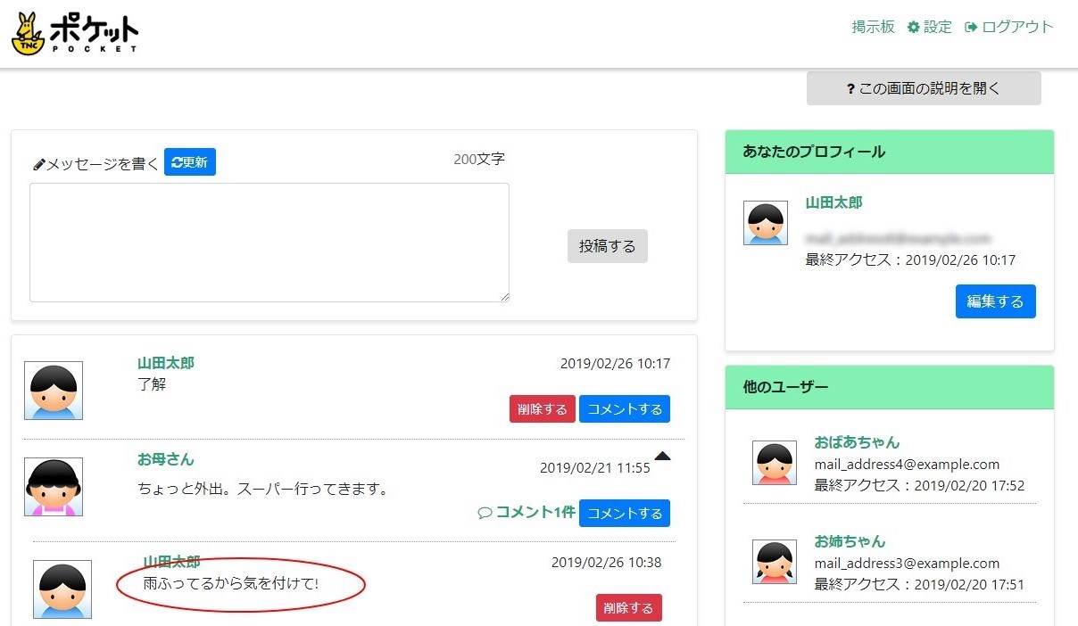Collapse お母さん's comment section with the triangle

tap(662, 455)
